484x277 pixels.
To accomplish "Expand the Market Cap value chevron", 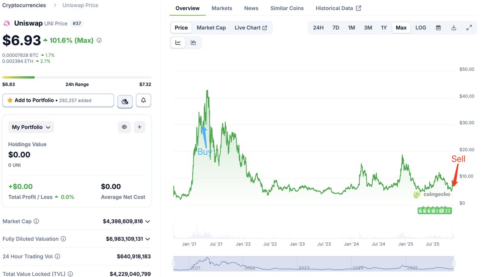I will point(148,221).
